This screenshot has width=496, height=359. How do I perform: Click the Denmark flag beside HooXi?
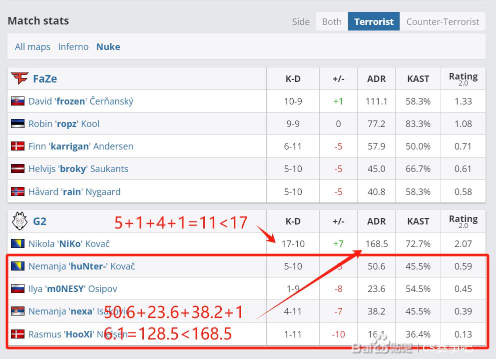[x=17, y=334]
